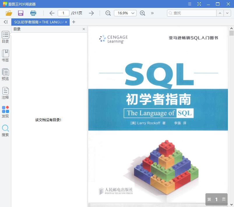This screenshot has height=207, width=234.
Task: Go to previous page with left arrow
Action: click(x=52, y=13)
